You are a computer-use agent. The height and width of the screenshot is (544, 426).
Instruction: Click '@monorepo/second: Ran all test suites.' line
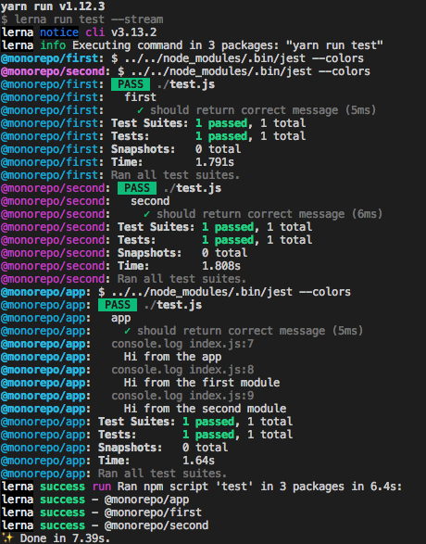(x=123, y=279)
